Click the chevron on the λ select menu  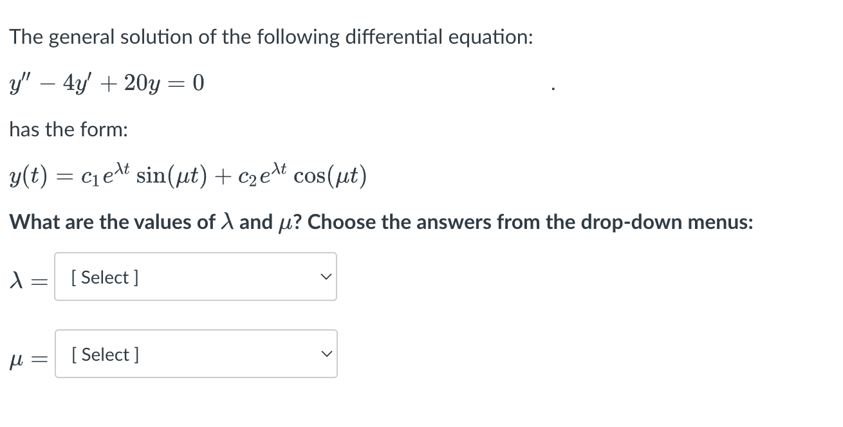[326, 277]
